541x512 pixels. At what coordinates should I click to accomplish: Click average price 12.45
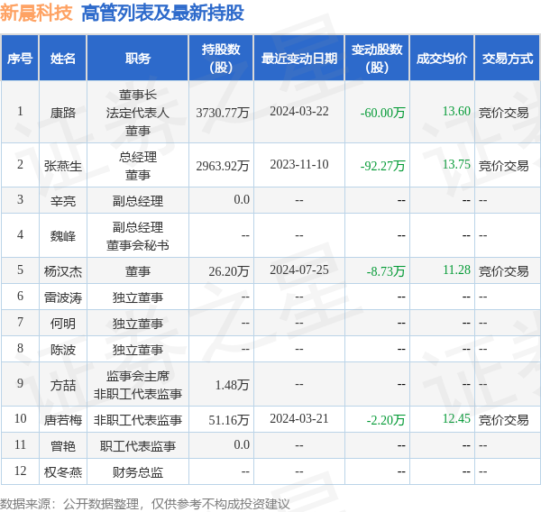pos(456,418)
